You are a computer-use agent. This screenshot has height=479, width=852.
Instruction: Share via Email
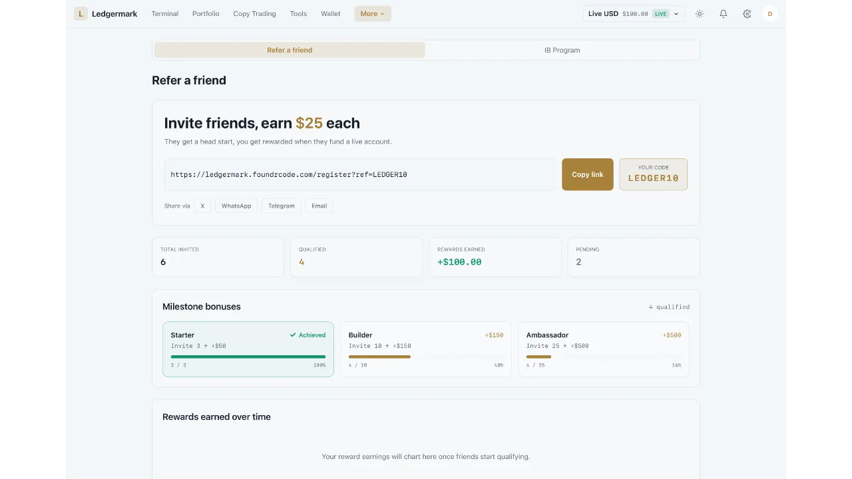319,206
